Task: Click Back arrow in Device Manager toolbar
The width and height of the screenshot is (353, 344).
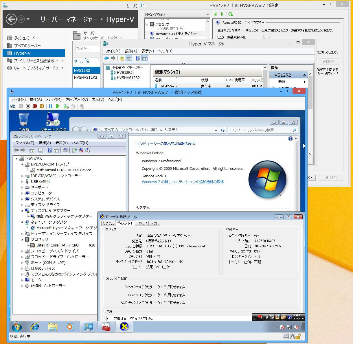Action: [x=16, y=150]
